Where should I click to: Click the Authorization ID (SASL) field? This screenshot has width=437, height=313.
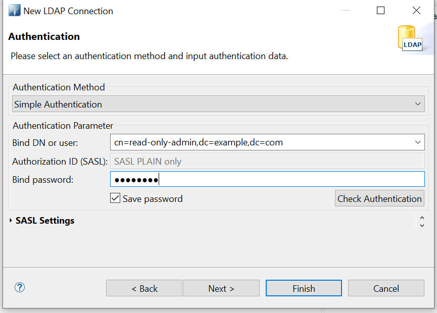click(x=267, y=162)
